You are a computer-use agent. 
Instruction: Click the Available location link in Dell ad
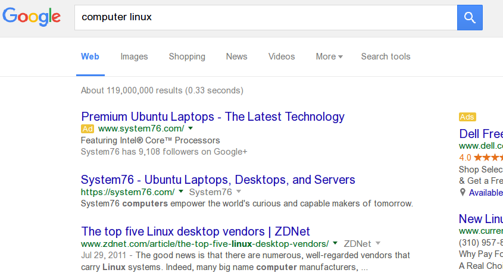[x=486, y=193]
